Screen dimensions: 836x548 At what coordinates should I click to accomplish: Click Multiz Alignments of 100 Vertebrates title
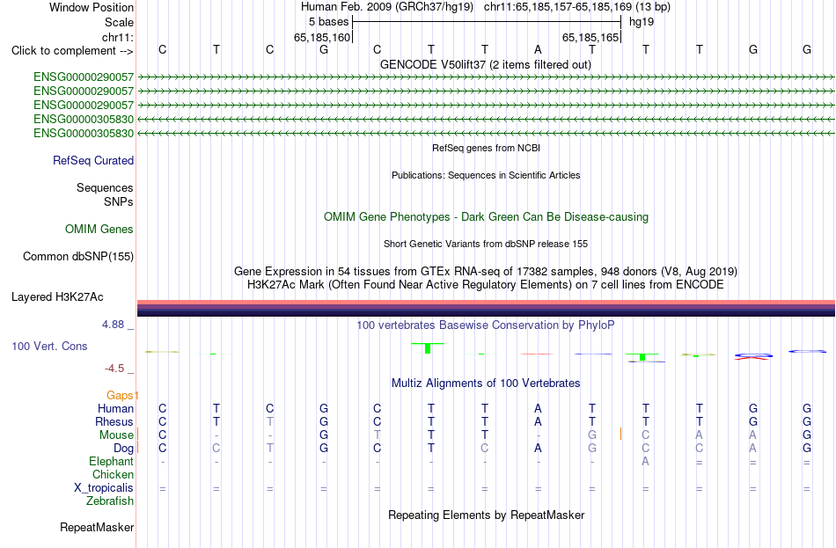click(486, 384)
